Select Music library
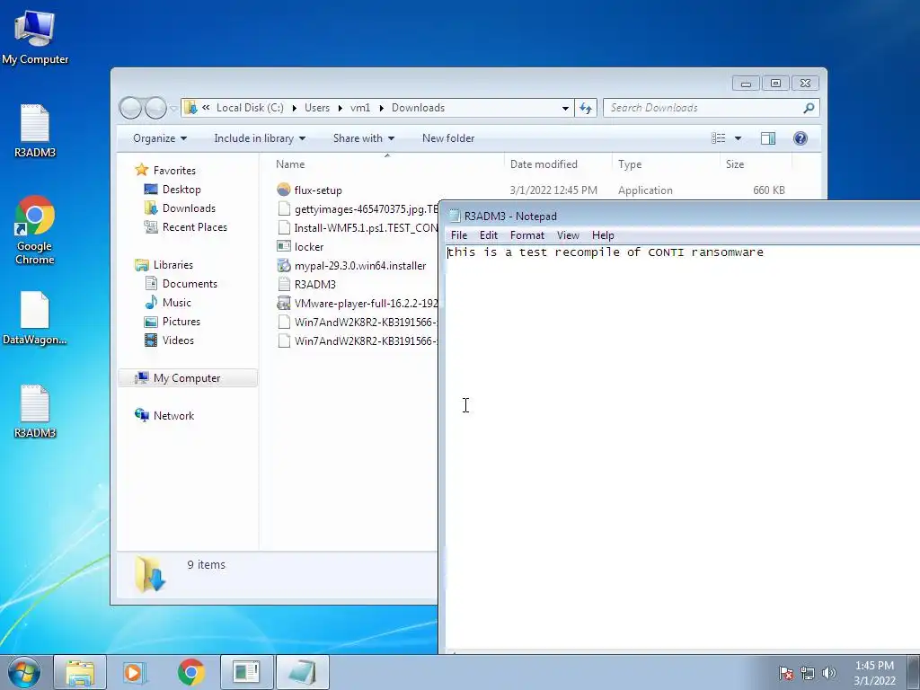The image size is (920, 690). (168, 302)
